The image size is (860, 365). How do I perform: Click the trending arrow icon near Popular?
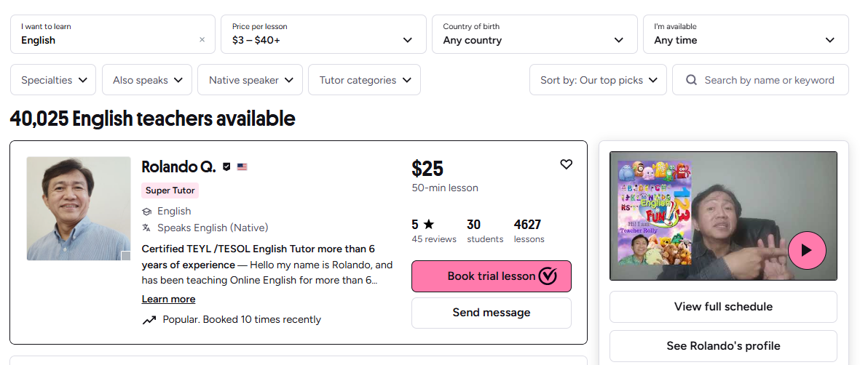pyautogui.click(x=149, y=319)
